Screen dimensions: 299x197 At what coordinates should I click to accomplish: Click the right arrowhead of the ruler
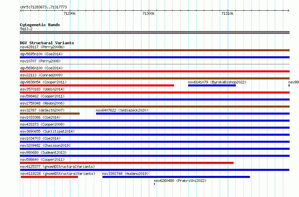click(x=289, y=10)
